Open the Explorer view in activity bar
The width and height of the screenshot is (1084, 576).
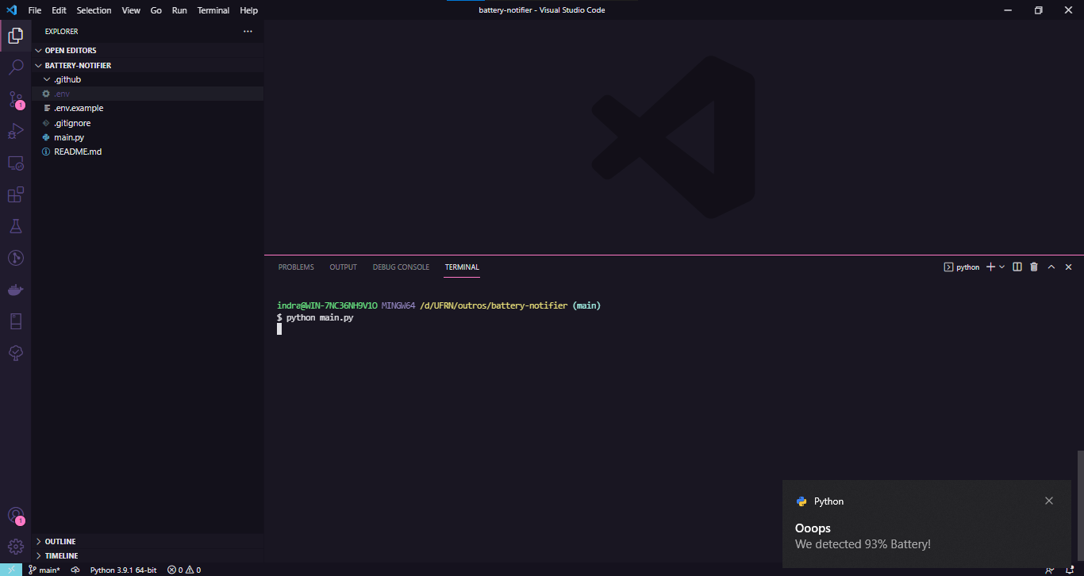pos(15,36)
